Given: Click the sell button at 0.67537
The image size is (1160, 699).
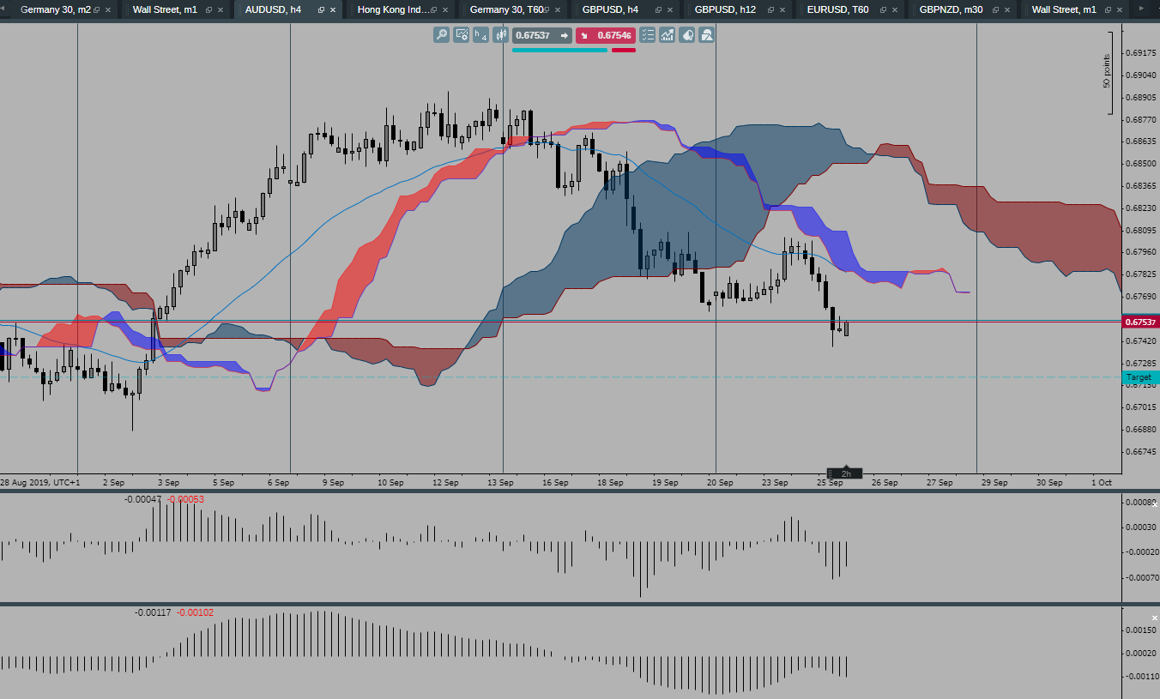Looking at the screenshot, I should (x=542, y=35).
